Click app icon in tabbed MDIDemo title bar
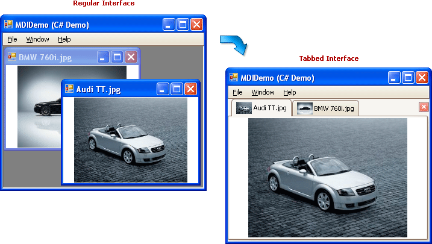 [234, 77]
